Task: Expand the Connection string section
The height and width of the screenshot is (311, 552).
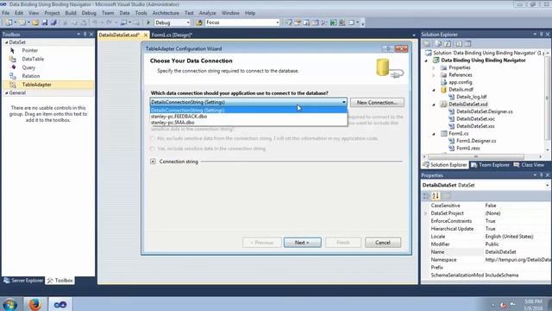Action: coord(153,162)
